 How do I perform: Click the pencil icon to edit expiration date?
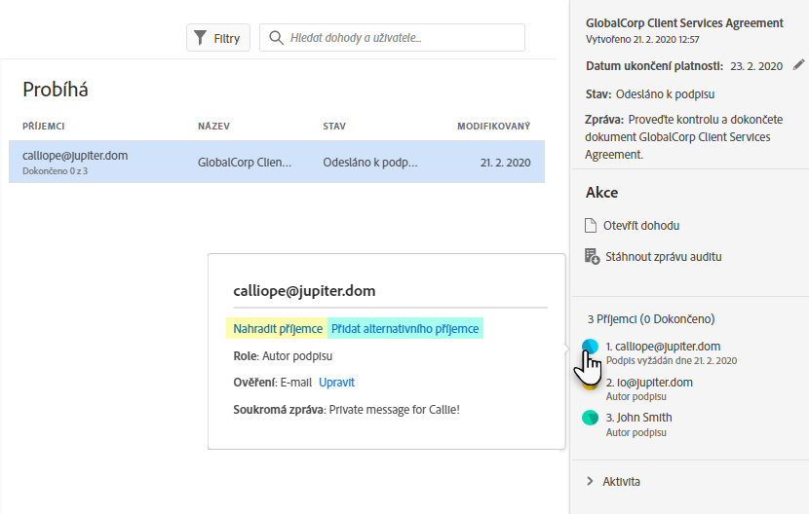[799, 65]
